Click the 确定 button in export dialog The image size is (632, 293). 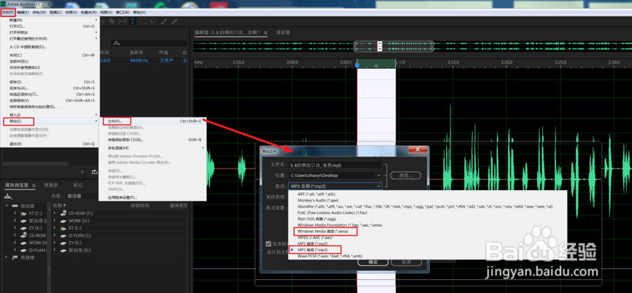374,262
